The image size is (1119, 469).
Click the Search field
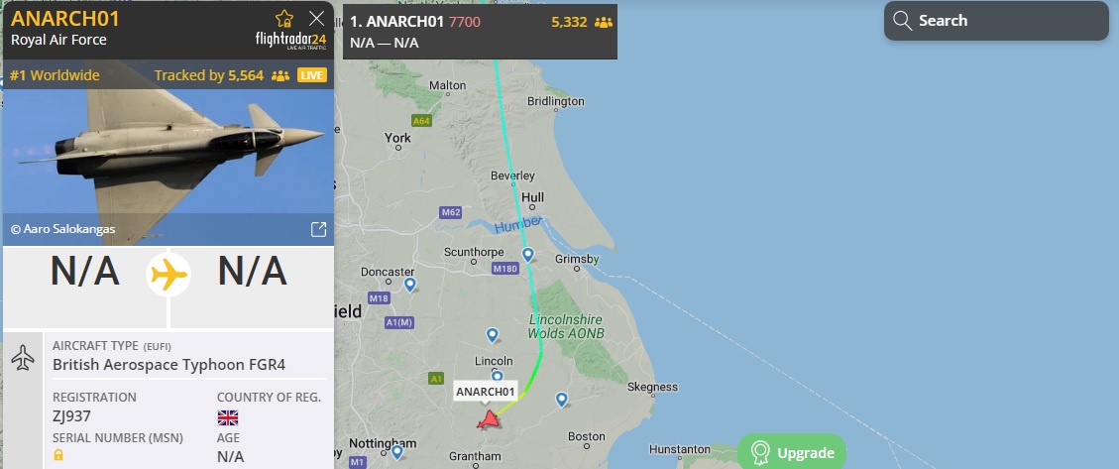996,21
